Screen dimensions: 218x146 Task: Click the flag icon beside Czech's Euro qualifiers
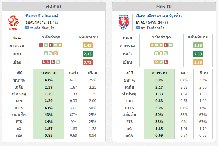(138, 28)
